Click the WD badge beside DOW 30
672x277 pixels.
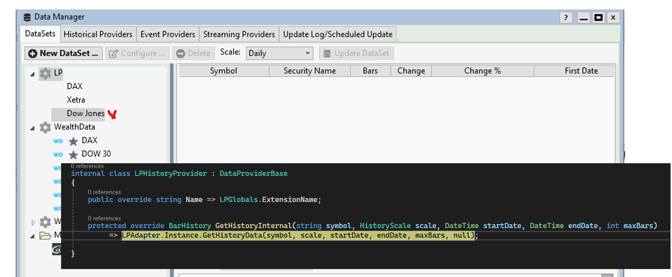pyautogui.click(x=58, y=155)
